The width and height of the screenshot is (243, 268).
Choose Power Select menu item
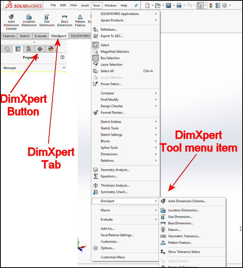pyautogui.click(x=126, y=84)
